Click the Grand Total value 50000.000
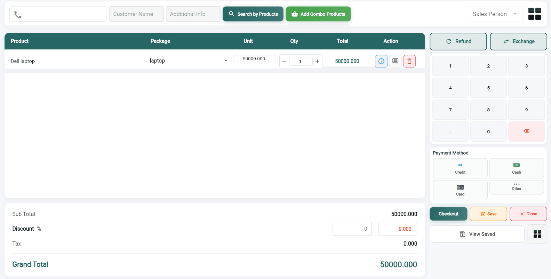 tap(399, 264)
